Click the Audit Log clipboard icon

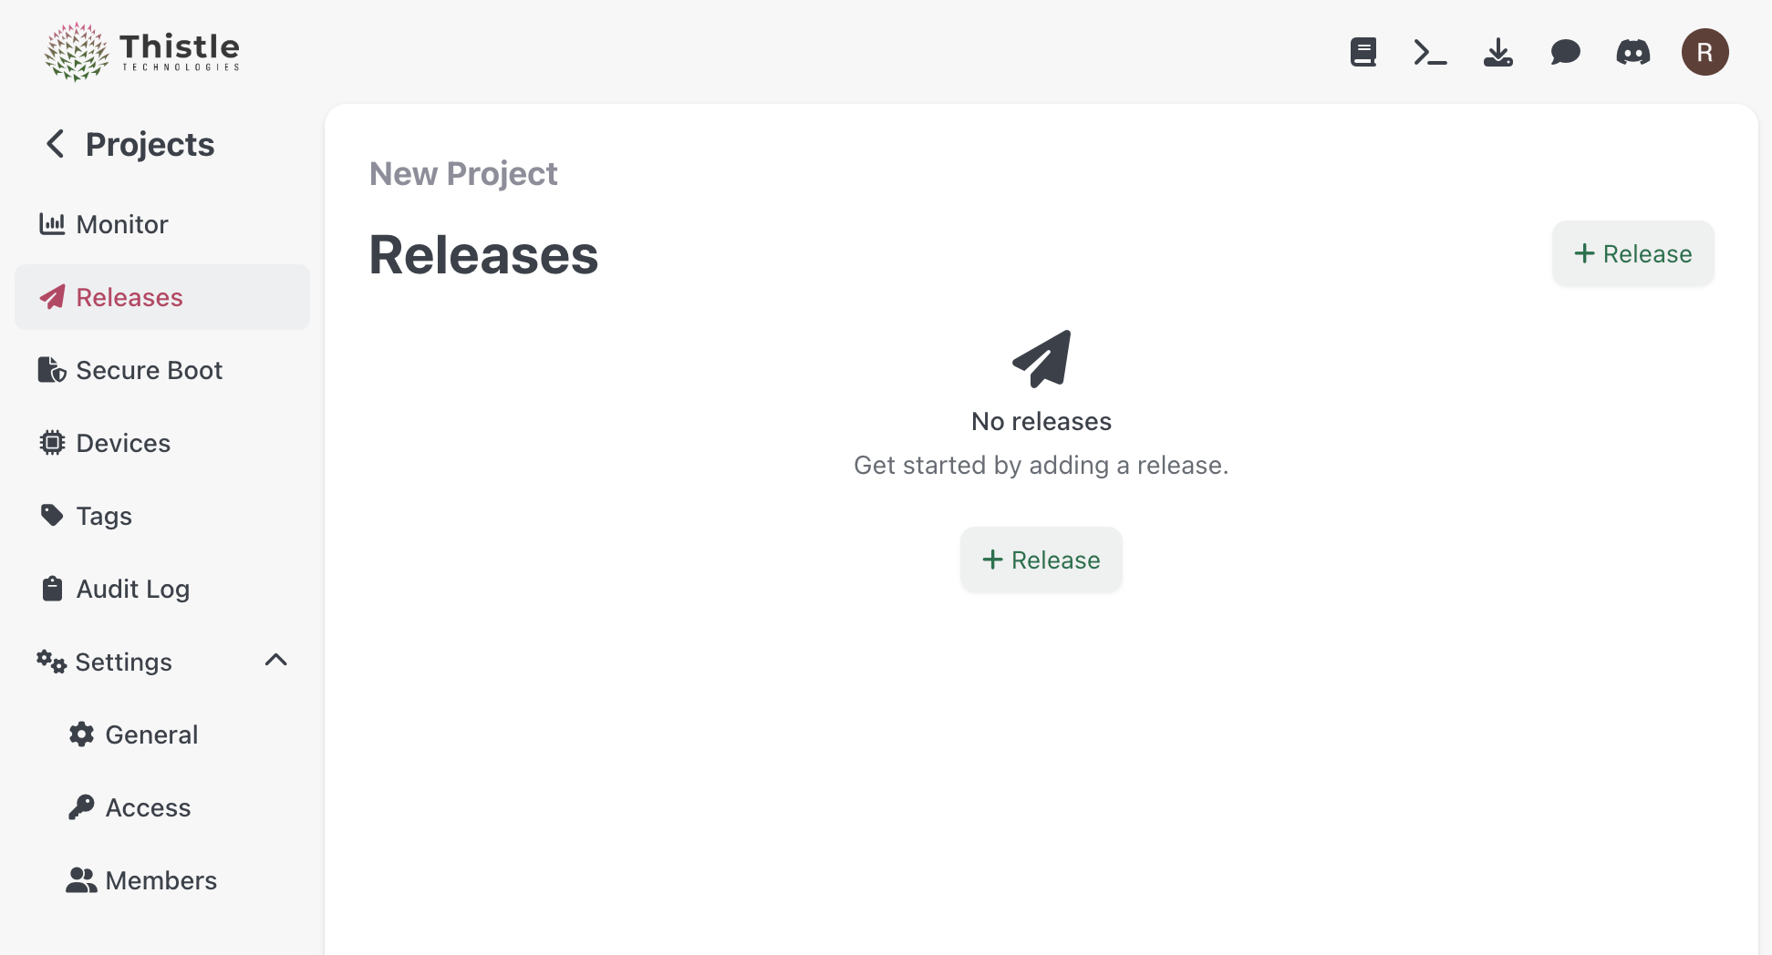52,589
